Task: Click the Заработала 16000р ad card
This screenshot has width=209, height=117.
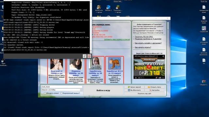Action: point(95,70)
